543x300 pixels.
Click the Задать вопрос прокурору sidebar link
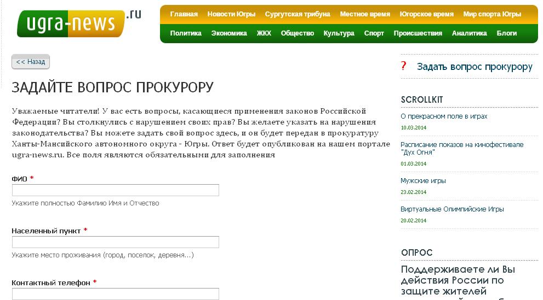pos(475,67)
